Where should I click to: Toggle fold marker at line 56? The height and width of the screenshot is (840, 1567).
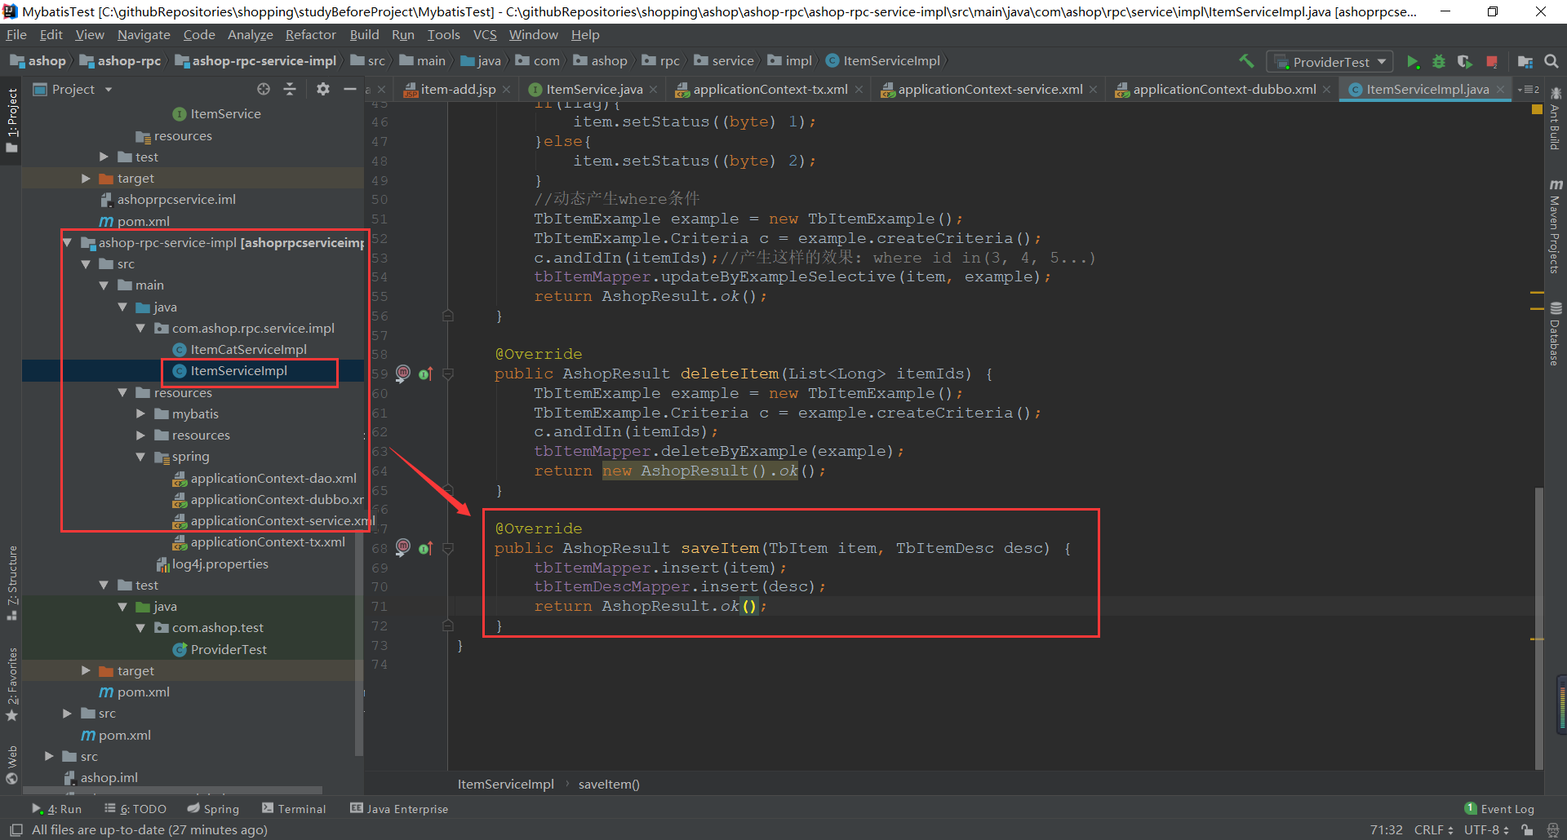point(448,316)
